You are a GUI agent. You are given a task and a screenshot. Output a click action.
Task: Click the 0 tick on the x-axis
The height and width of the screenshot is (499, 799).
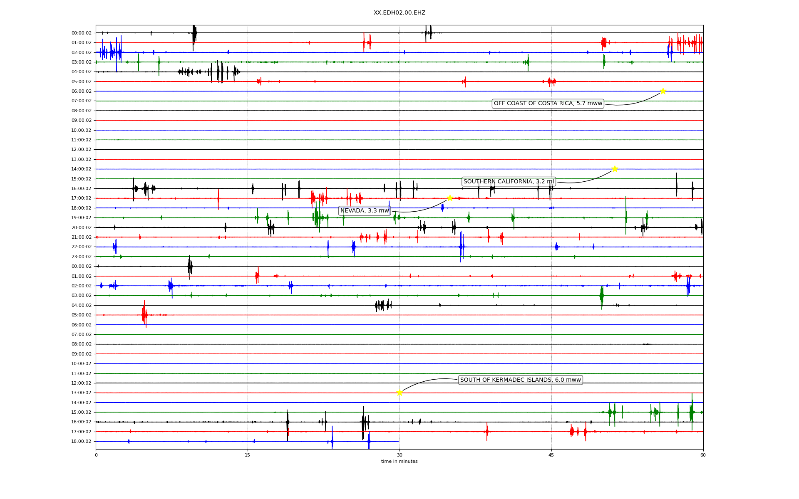(96, 455)
